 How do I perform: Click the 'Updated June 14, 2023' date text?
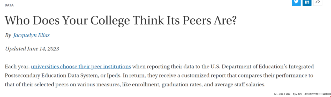point(32,49)
